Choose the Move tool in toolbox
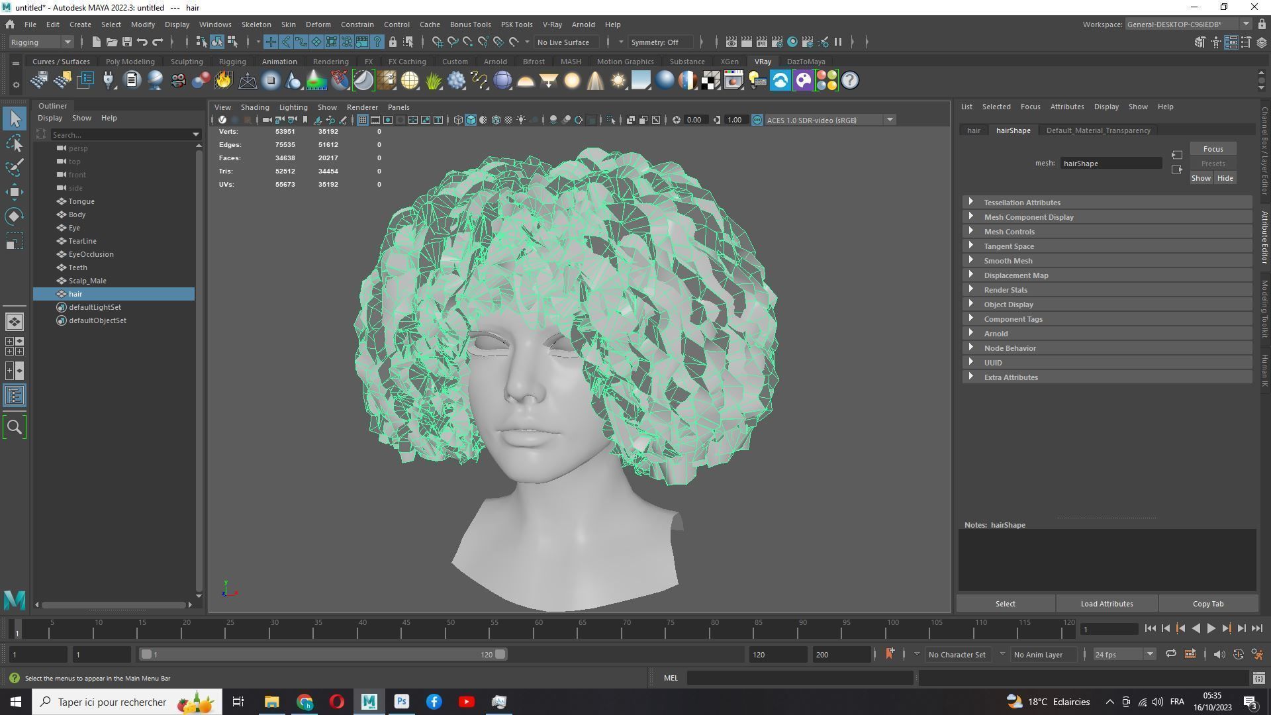Image resolution: width=1271 pixels, height=715 pixels. [15, 192]
